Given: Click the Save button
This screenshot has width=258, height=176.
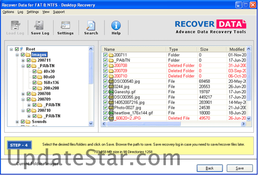Looking at the screenshot, I should tap(239, 168).
